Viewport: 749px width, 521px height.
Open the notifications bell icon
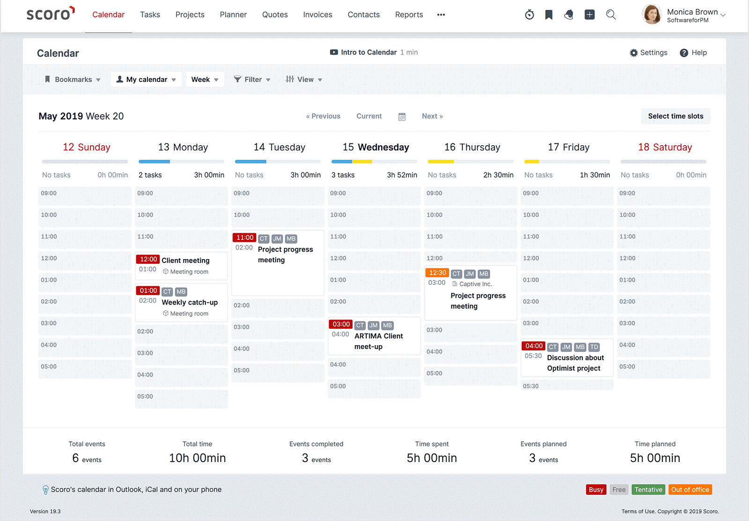pos(569,15)
